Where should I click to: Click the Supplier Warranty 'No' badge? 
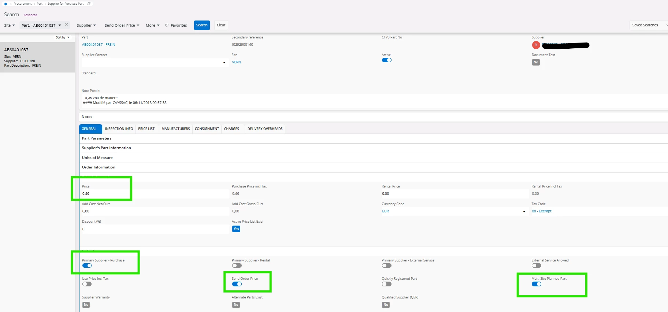click(86, 305)
